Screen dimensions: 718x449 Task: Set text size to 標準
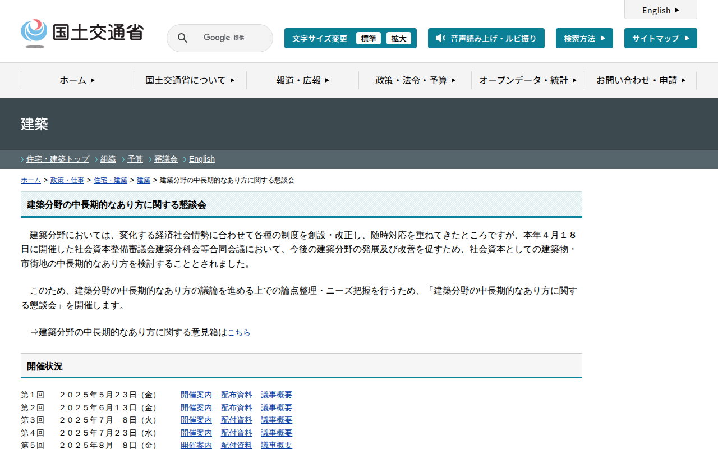(368, 38)
